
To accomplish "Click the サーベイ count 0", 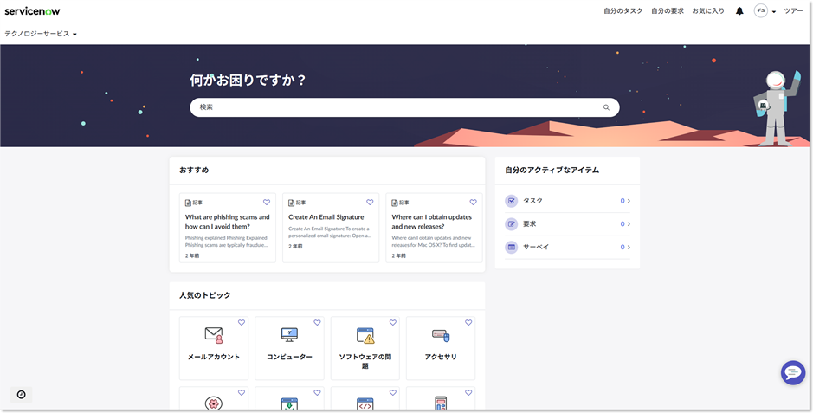I will click(623, 247).
